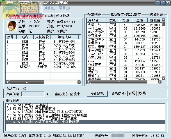This screenshot has height=139, width=171.
Task: Click the crop table horizontal scrollbar thumb
Action: coord(27,82)
